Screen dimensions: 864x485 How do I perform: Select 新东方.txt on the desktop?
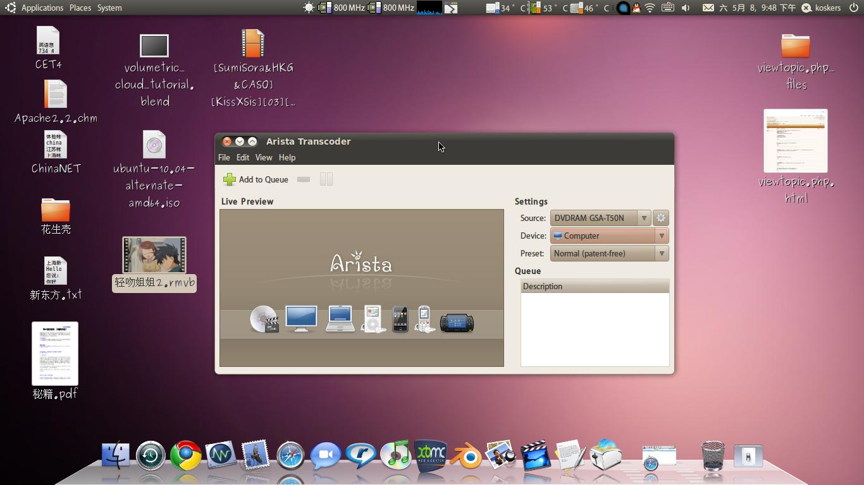click(x=56, y=278)
